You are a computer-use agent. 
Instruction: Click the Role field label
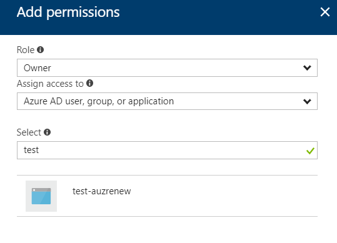tap(26, 50)
